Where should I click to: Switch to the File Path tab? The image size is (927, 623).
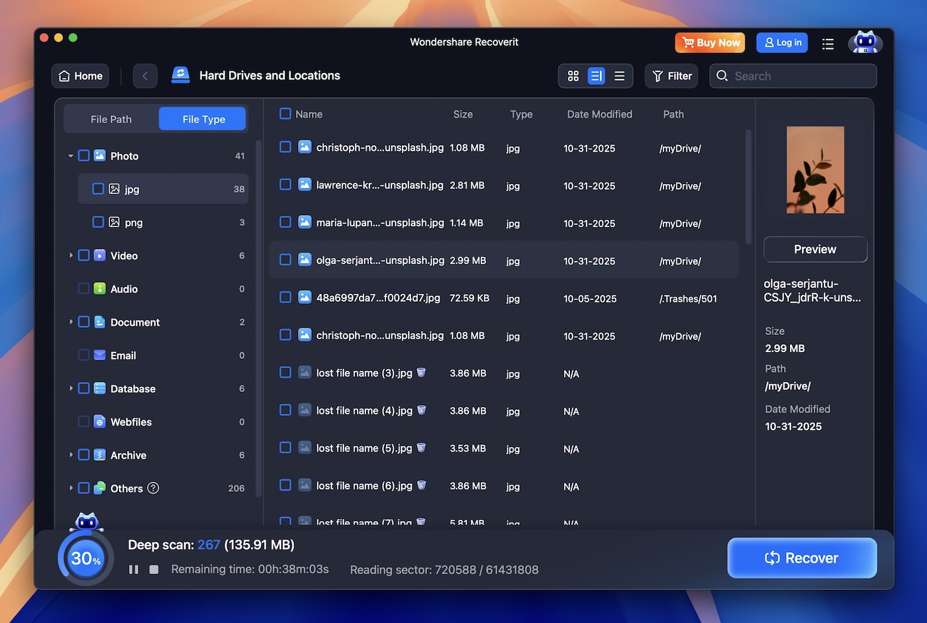(x=111, y=119)
